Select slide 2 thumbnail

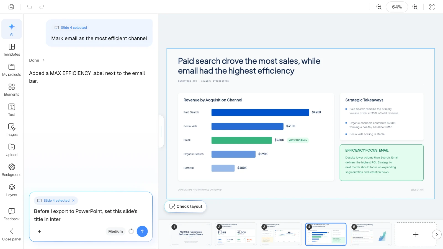coord(236,234)
